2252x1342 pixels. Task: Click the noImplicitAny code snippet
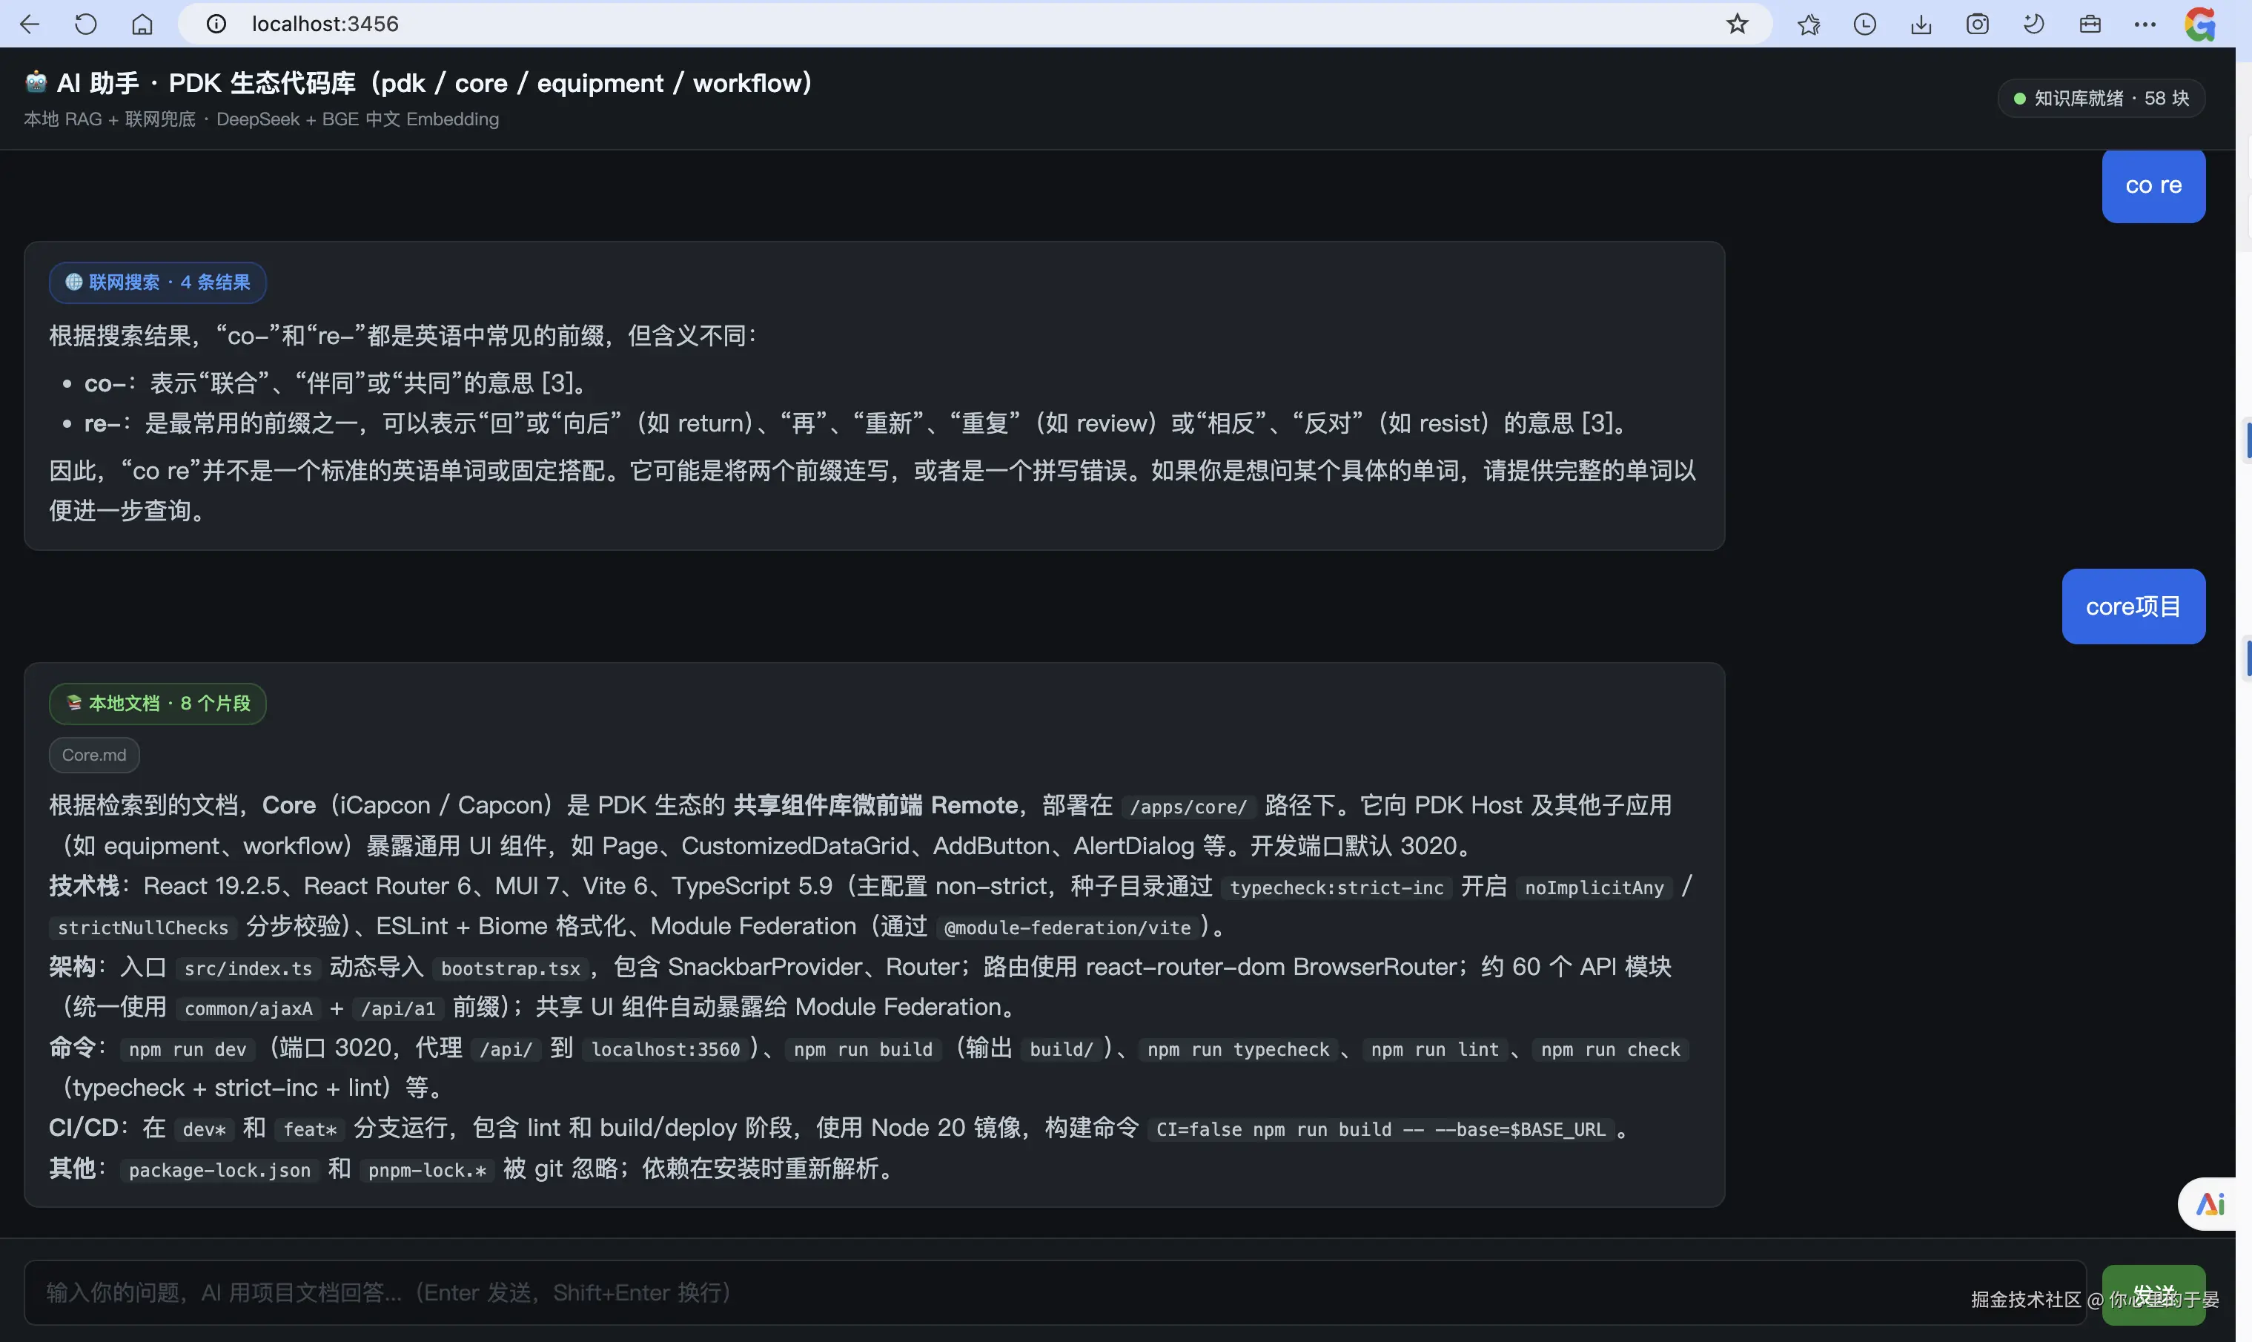1594,888
